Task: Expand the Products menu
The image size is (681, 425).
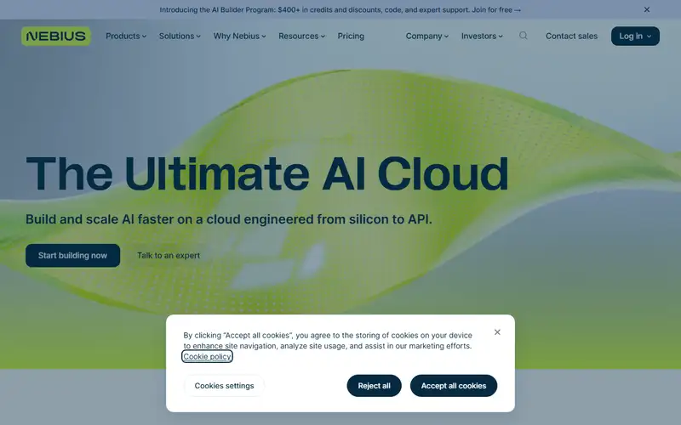Action: tap(126, 36)
